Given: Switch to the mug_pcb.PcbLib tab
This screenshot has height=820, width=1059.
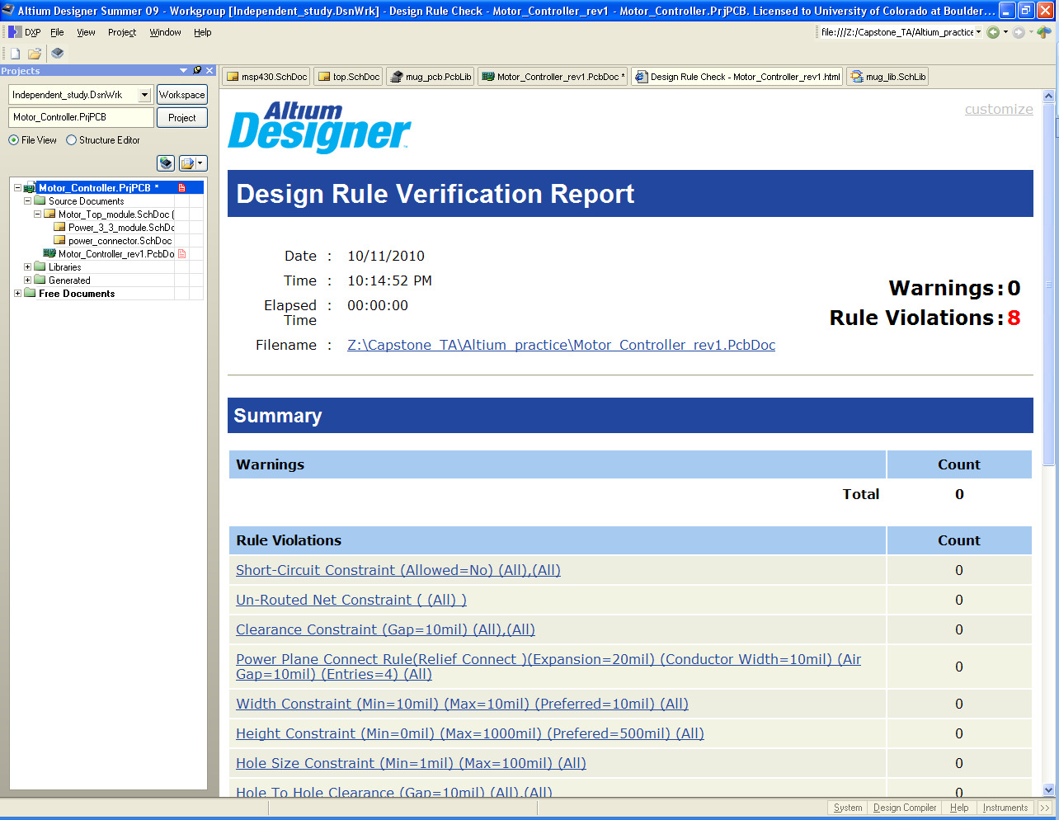Looking at the screenshot, I should [x=430, y=77].
